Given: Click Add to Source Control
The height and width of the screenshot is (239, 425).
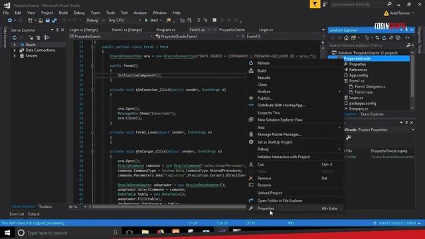Looking at the screenshot, I should coord(397,223).
